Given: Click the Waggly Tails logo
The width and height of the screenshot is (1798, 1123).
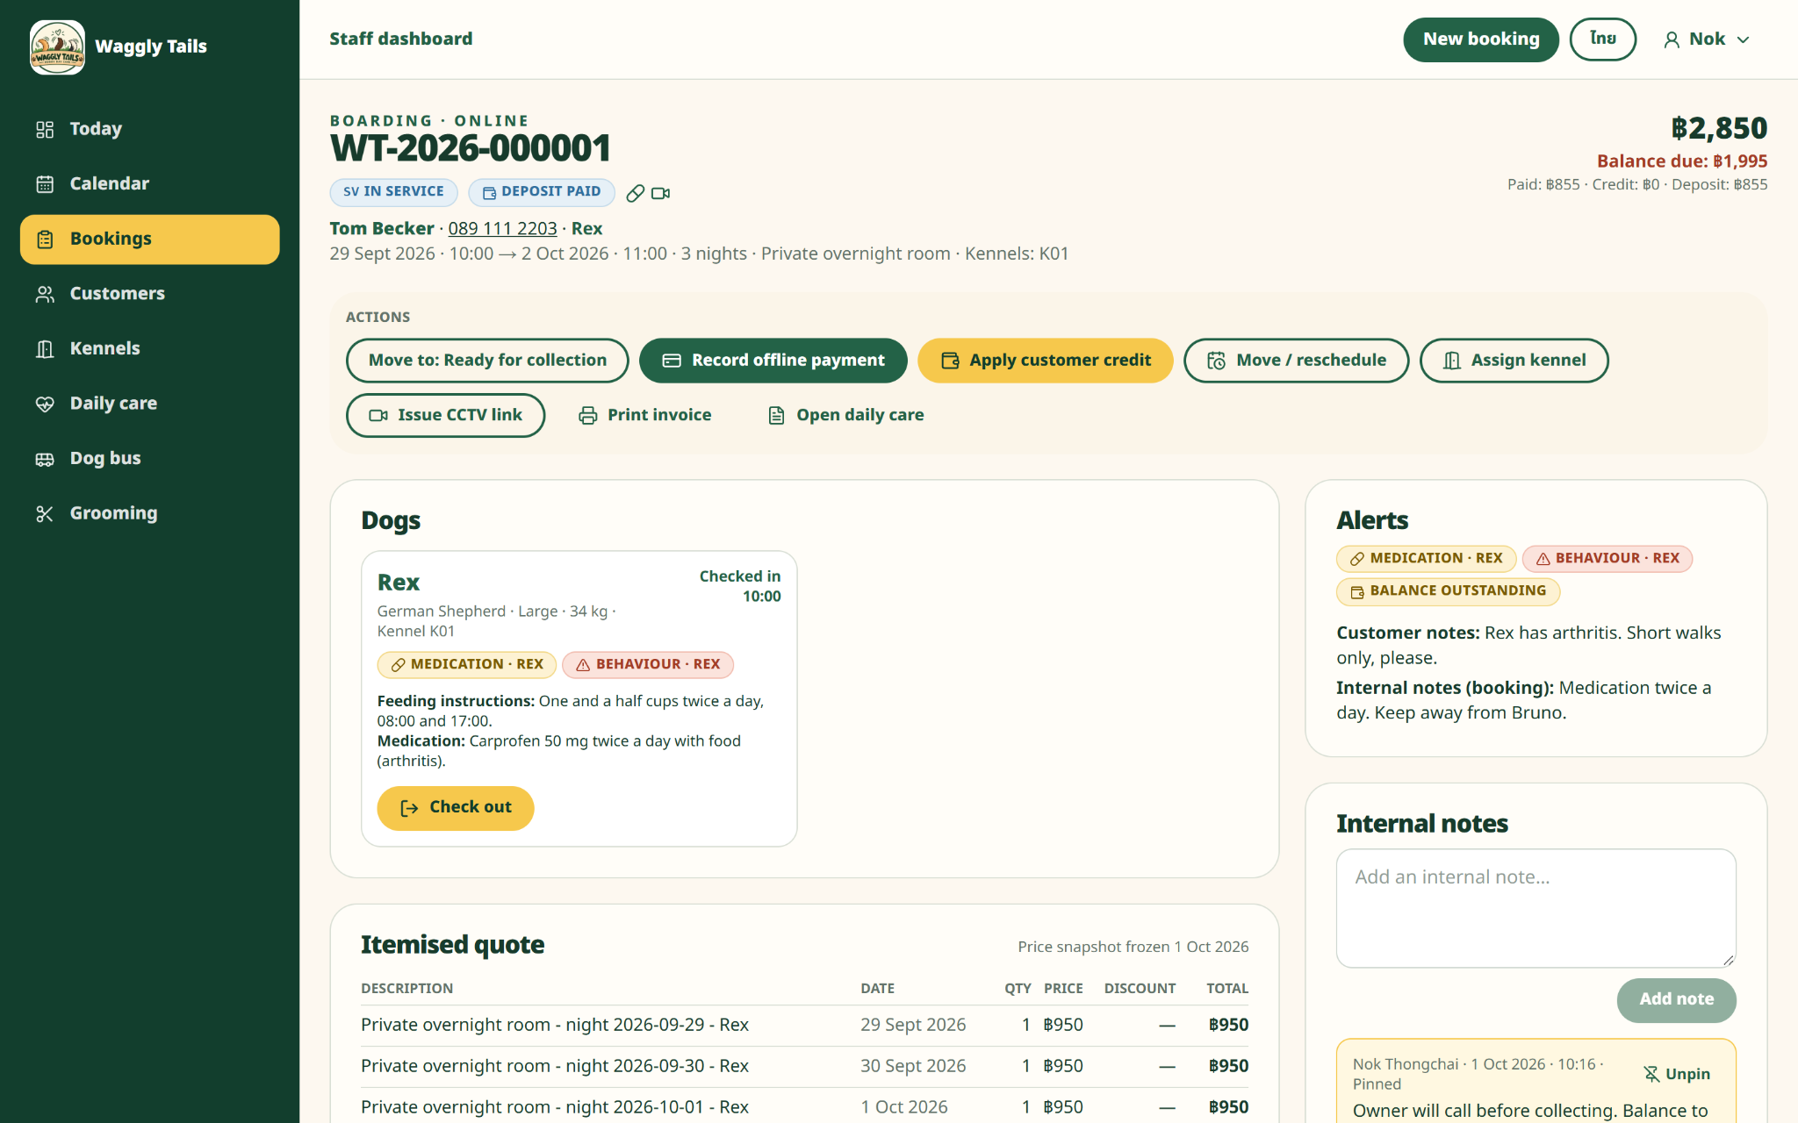Looking at the screenshot, I should point(57,46).
